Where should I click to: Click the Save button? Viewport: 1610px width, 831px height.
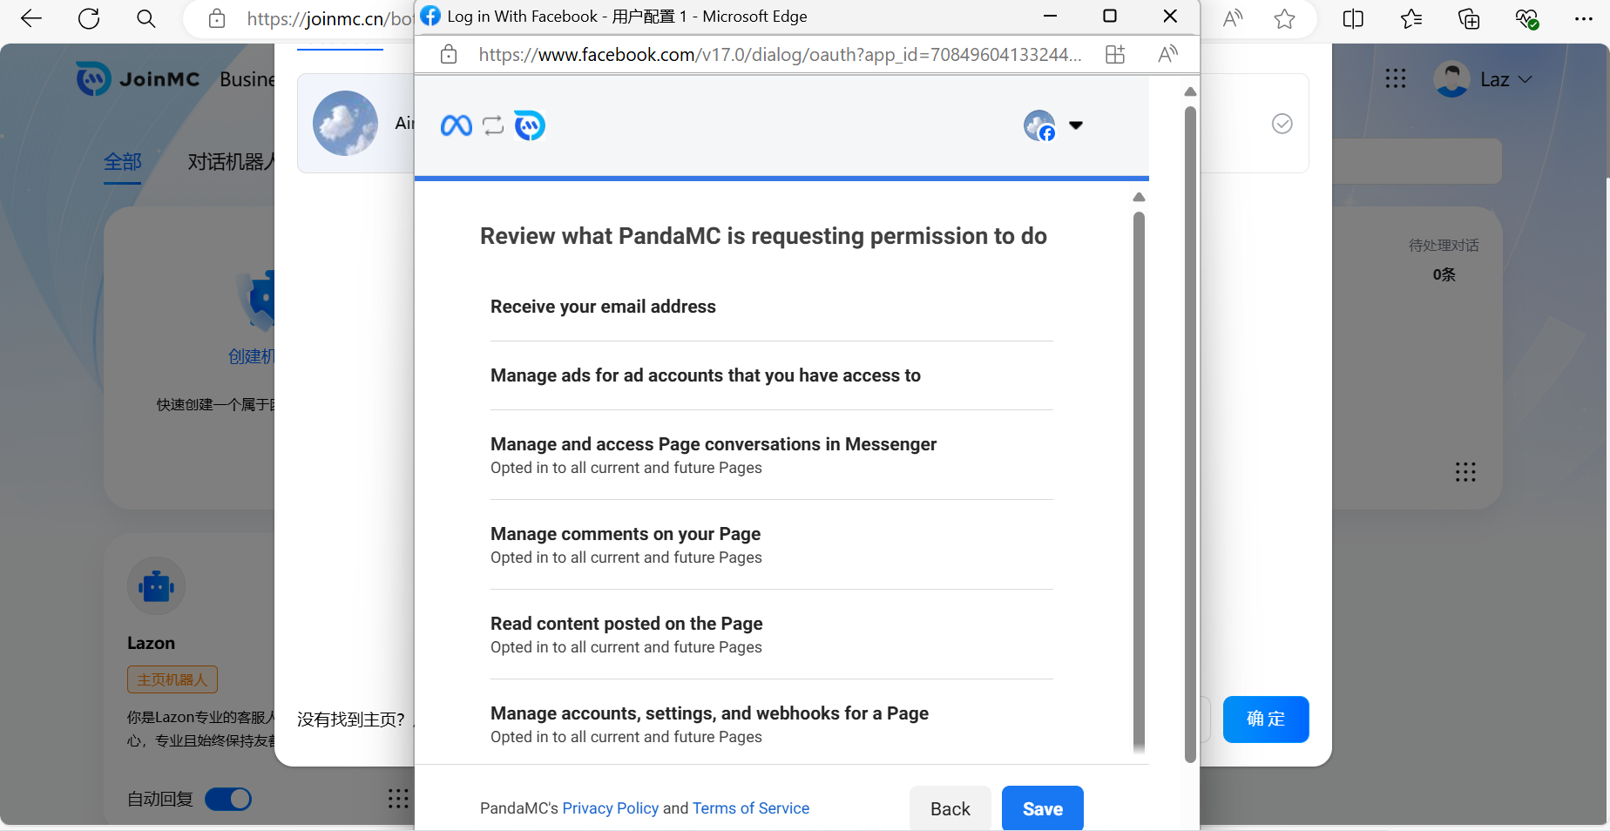click(1042, 808)
